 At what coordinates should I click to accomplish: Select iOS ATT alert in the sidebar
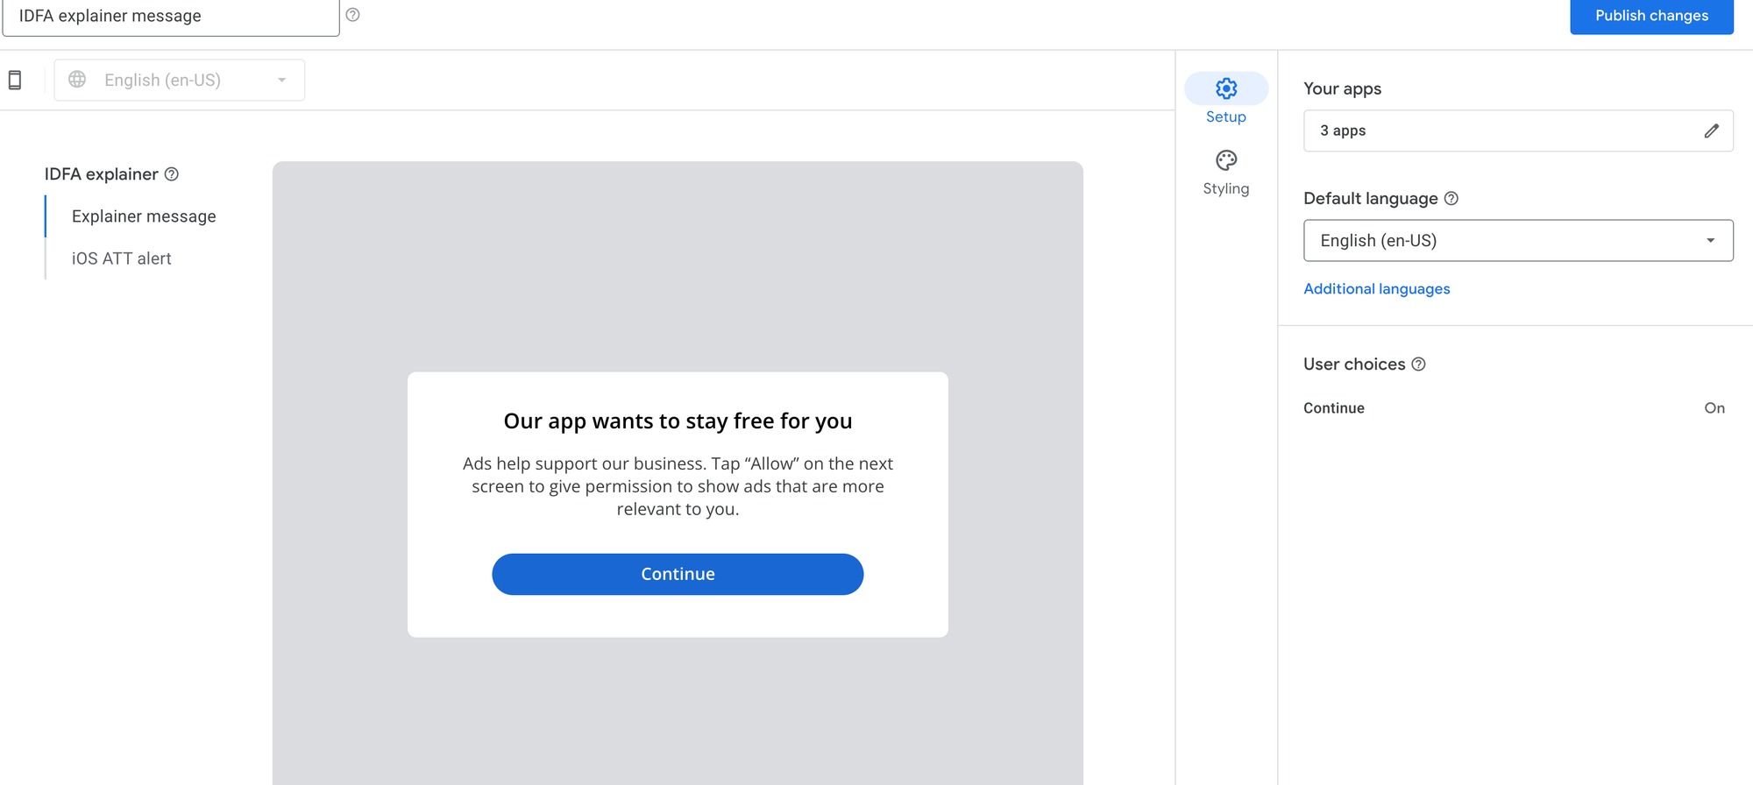click(122, 258)
